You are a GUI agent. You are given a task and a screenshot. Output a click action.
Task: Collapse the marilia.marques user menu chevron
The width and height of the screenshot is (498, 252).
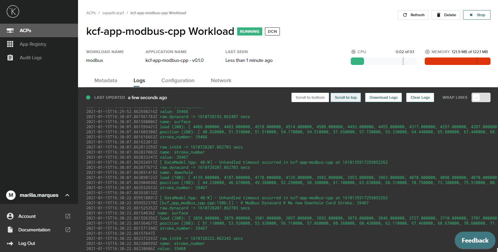(67, 195)
